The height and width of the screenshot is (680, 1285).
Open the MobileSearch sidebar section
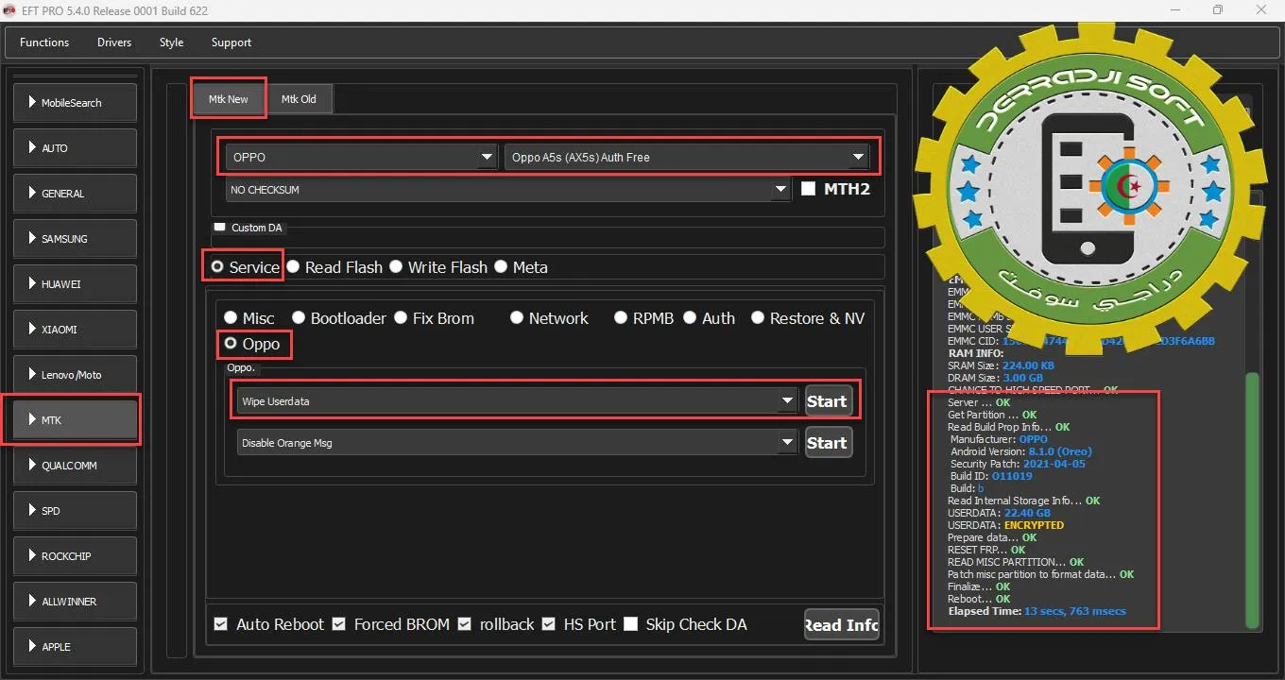pos(75,103)
